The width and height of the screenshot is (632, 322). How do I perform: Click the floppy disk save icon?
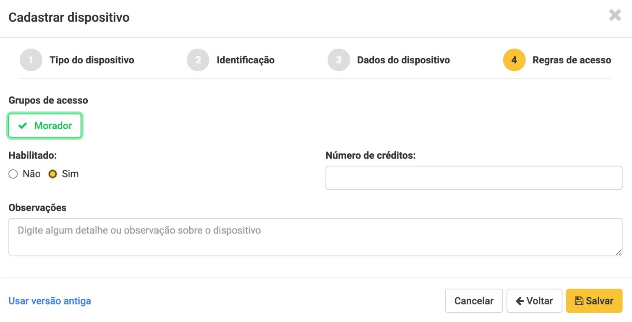pos(579,301)
